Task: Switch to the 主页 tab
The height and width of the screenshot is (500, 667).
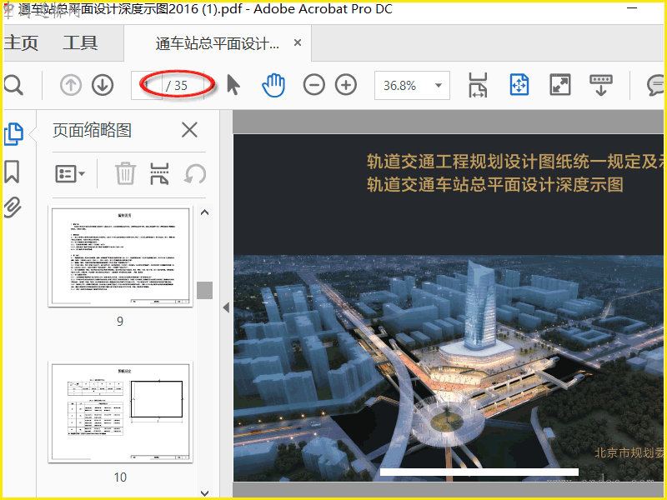Action: click(x=21, y=43)
